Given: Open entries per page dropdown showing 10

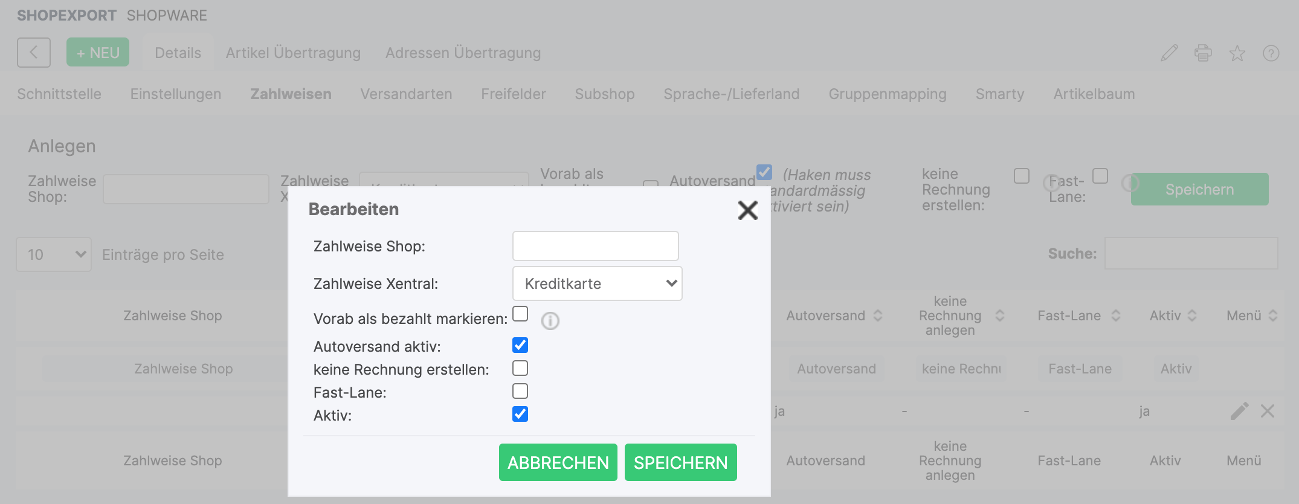Looking at the screenshot, I should click(54, 254).
